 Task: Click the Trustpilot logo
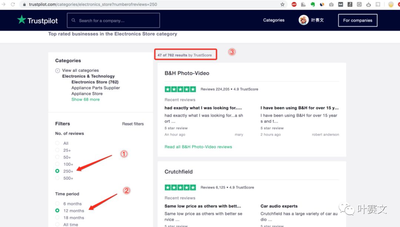[x=37, y=20]
